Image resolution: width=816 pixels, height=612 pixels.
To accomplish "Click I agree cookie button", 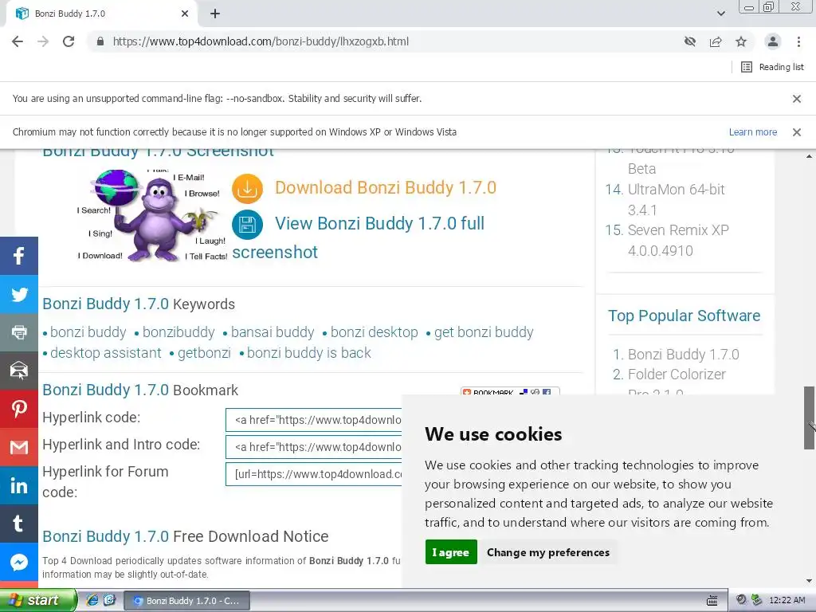I will [x=451, y=552].
